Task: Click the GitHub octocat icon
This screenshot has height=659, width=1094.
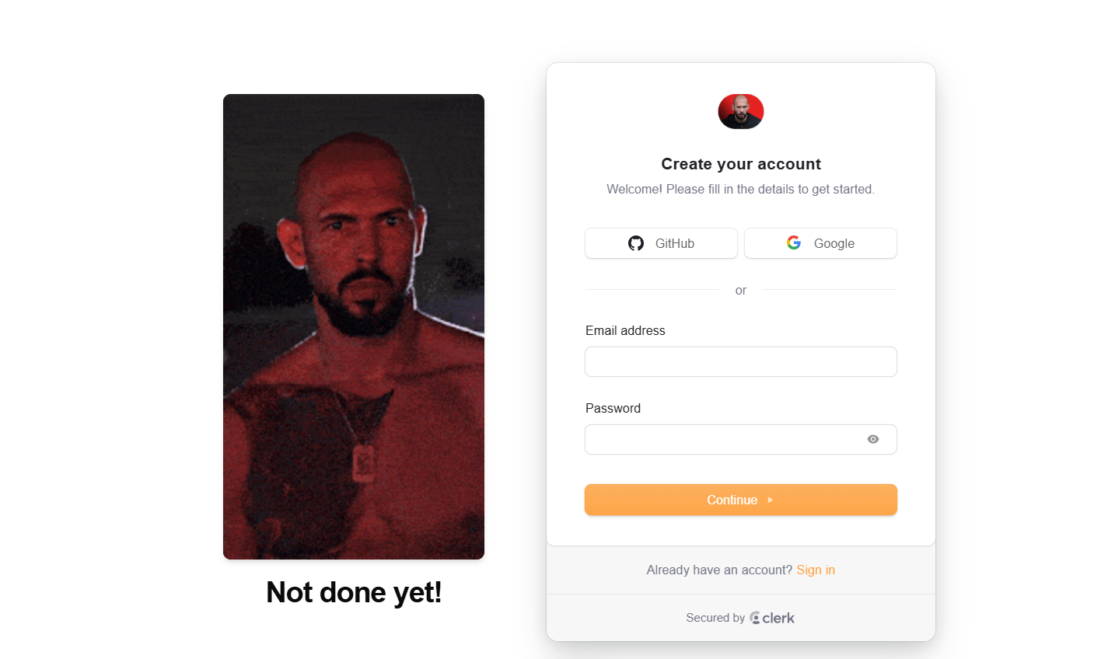Action: point(636,243)
